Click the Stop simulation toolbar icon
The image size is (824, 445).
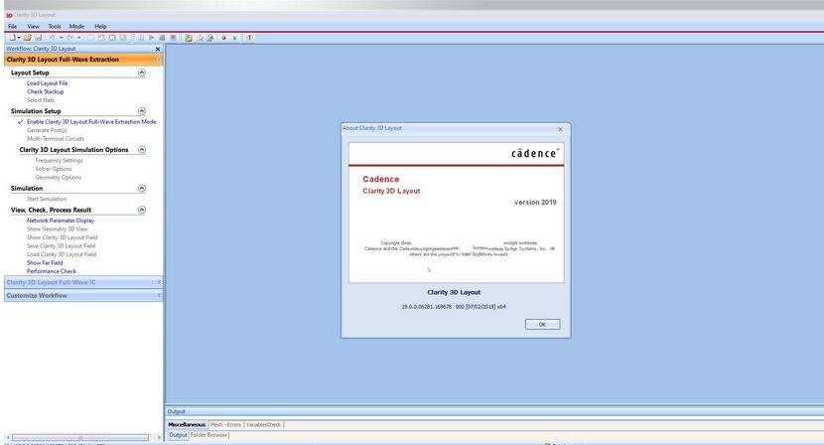pyautogui.click(x=162, y=38)
